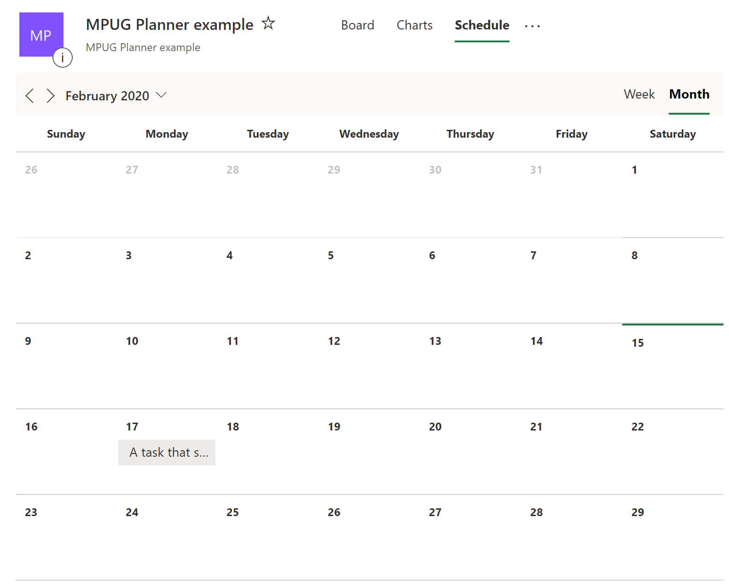Select the Thursday column header

pyautogui.click(x=470, y=134)
